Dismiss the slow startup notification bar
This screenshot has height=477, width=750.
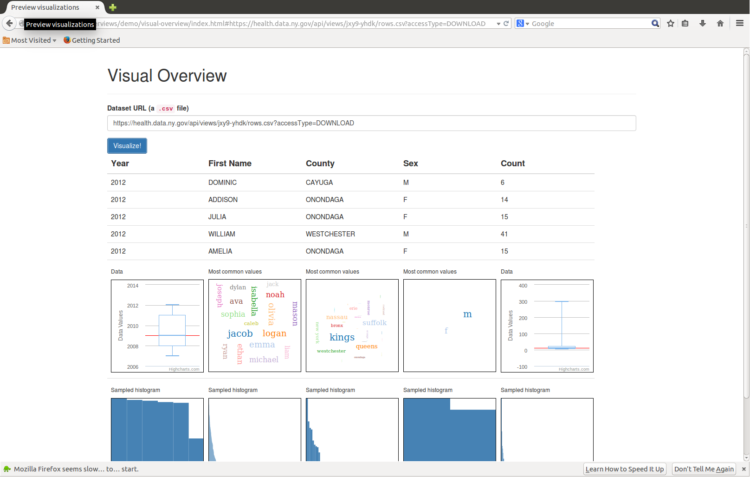744,469
